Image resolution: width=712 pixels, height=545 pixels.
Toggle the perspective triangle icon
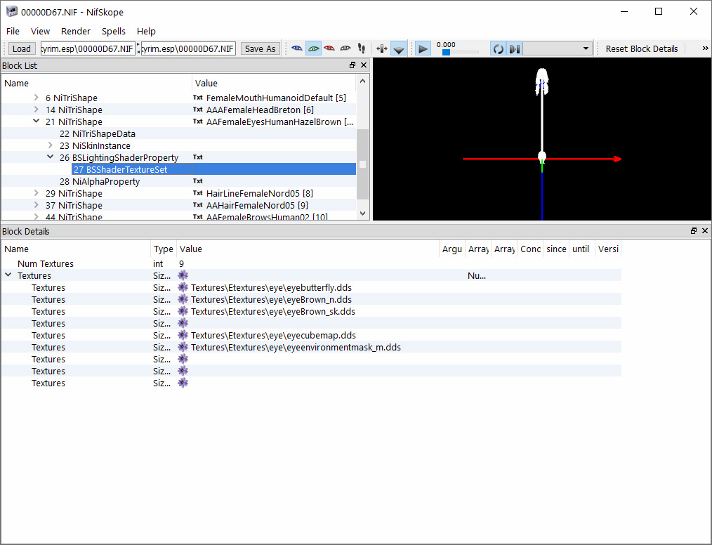pos(399,48)
